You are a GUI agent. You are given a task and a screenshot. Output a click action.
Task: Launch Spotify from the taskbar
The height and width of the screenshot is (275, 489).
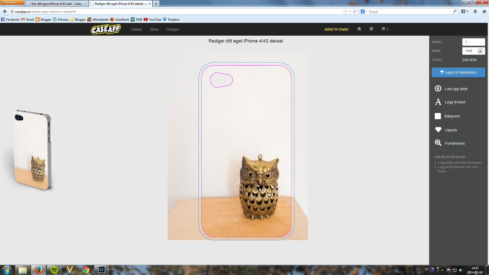click(54, 270)
